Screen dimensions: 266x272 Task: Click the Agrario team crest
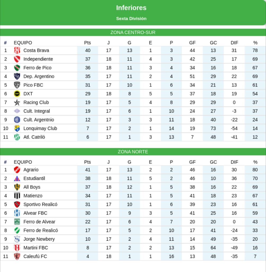tap(17, 170)
